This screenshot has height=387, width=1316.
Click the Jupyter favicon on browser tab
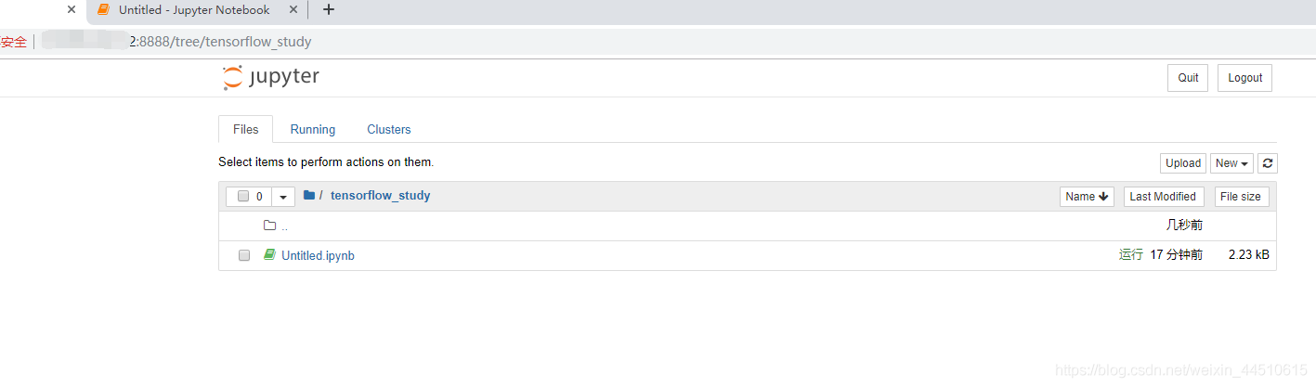pyautogui.click(x=103, y=10)
